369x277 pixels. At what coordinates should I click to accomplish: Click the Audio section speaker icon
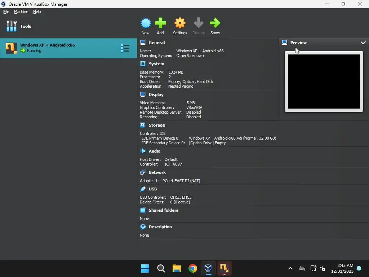[143, 151]
